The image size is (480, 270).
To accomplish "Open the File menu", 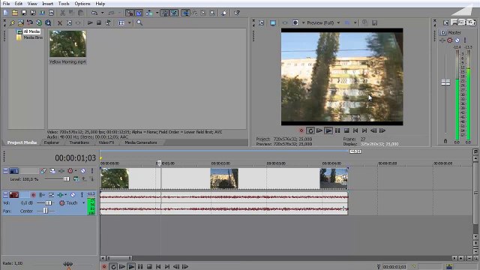I will [6, 4].
